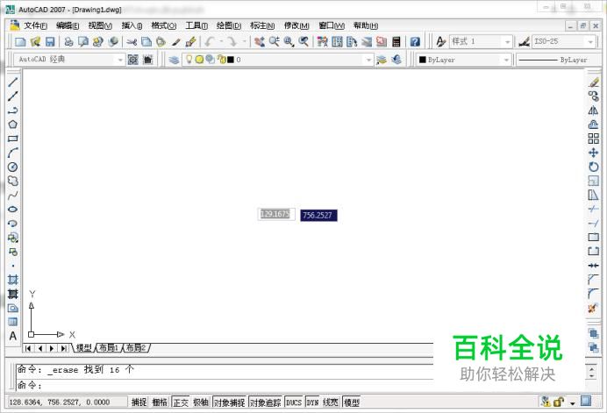
Task: Select the Arc tool
Action: click(13, 153)
